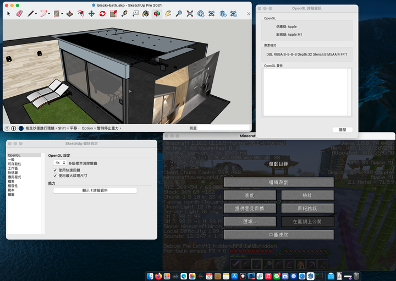
Task: Toggle the 使用最大紋理尺寸 checkbox
Action: 55,175
